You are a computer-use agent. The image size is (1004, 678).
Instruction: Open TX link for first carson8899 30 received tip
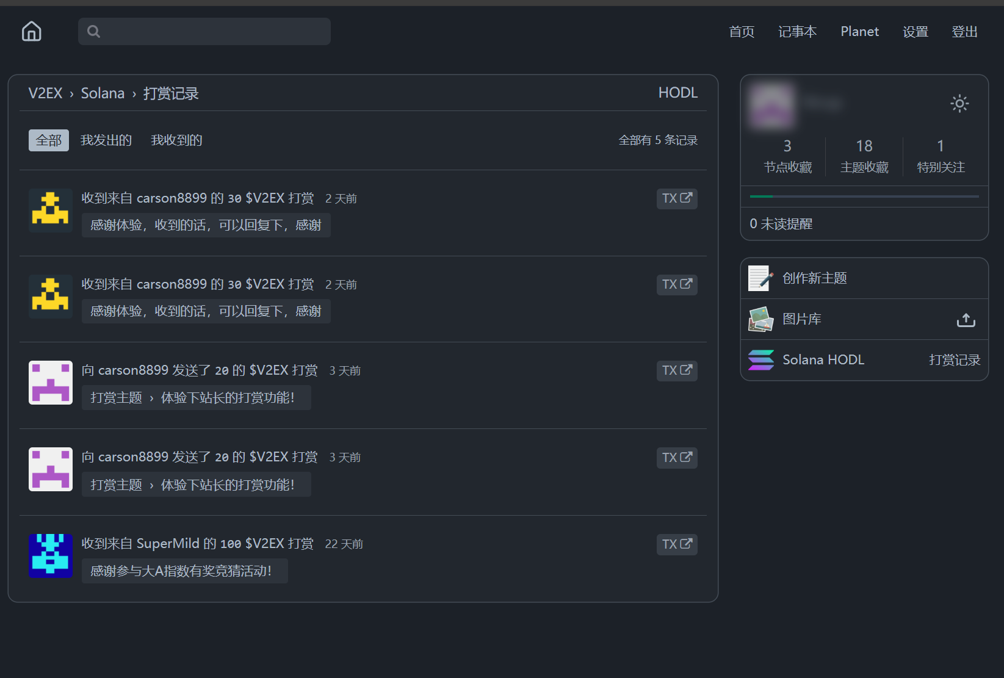point(677,198)
